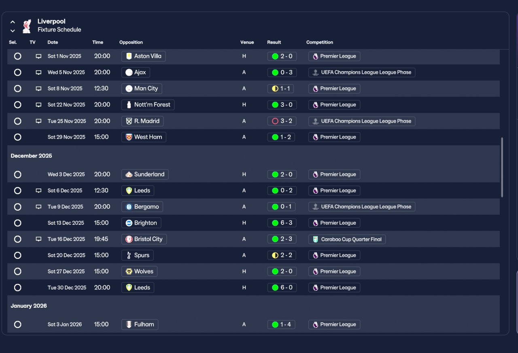Click the up chevron beside Liverpool
518x353 pixels.
13,22
